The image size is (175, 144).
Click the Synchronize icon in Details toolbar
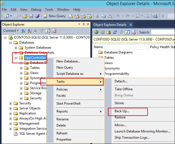[x=115, y=32]
